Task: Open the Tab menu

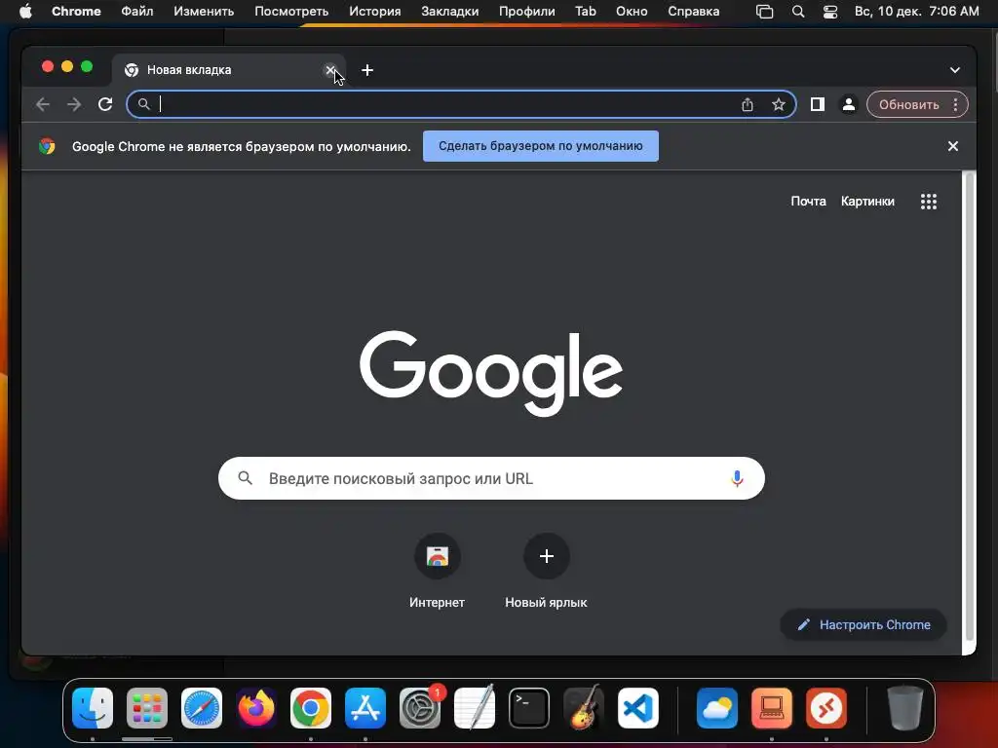Action: click(586, 12)
